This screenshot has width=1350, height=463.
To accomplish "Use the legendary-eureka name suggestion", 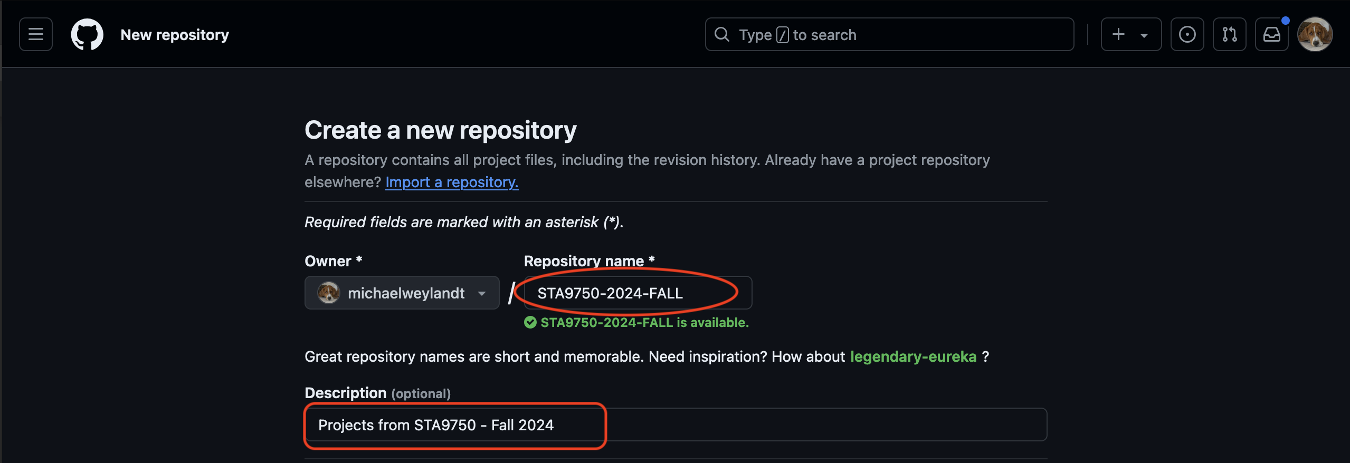I will [913, 356].
